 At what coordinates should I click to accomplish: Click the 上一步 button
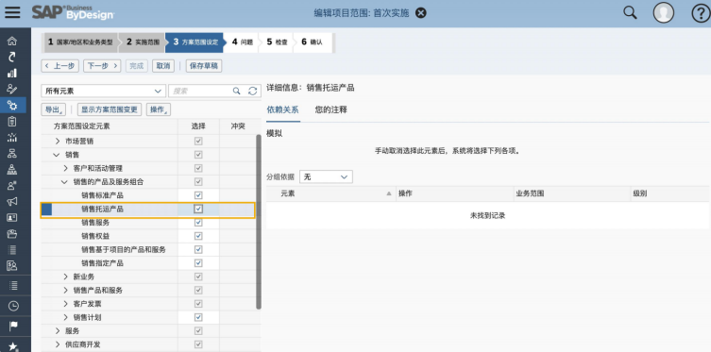(x=59, y=66)
